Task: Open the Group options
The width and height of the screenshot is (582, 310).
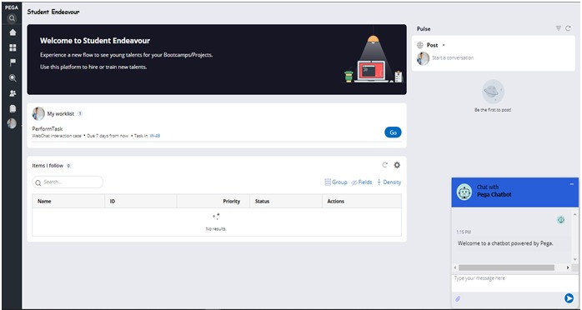Action: pyautogui.click(x=335, y=182)
